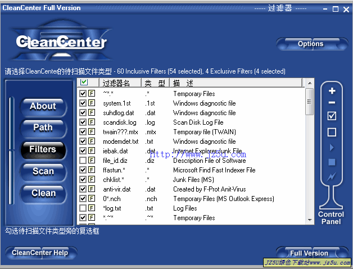Uncheck the scandisk.log filter checkbox
This screenshot has width=353, height=269.
pos(83,122)
